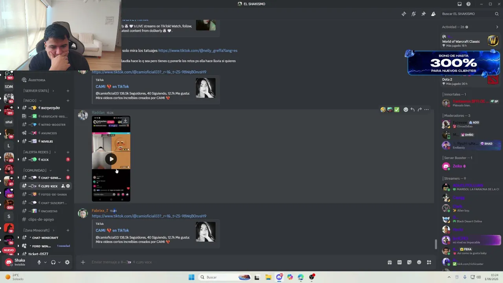This screenshot has width=503, height=283.
Task: Open notification settings bell icon
Action: pos(413,14)
